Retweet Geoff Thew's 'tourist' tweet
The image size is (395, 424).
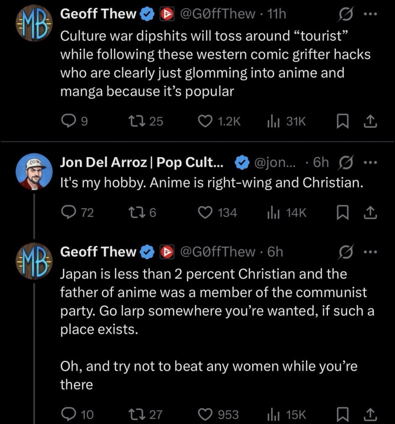pyautogui.click(x=140, y=121)
